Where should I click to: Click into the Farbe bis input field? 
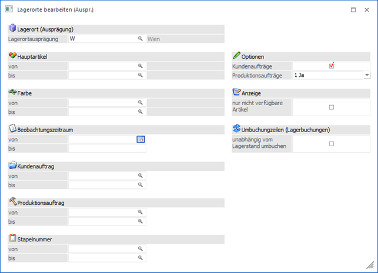(x=103, y=112)
